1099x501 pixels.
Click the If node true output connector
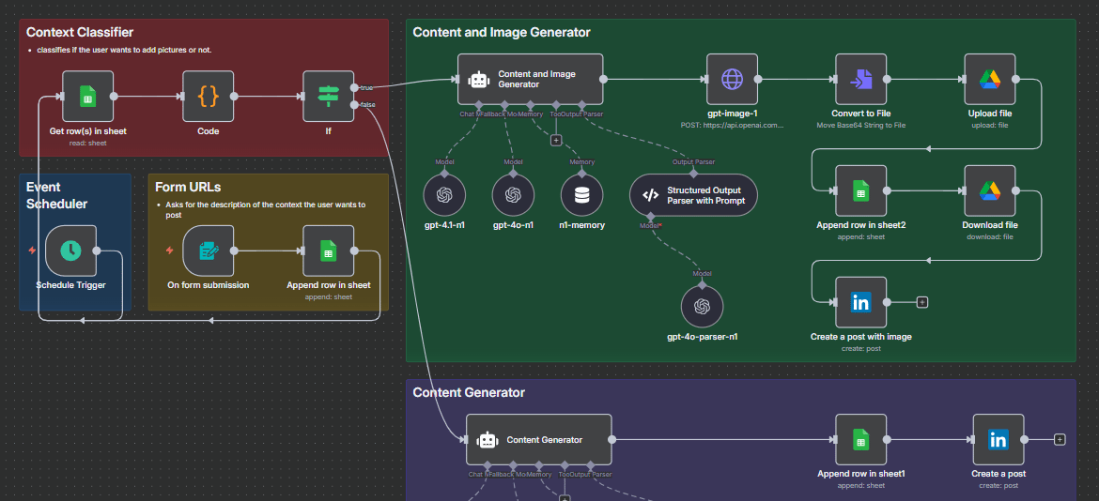[x=355, y=87]
